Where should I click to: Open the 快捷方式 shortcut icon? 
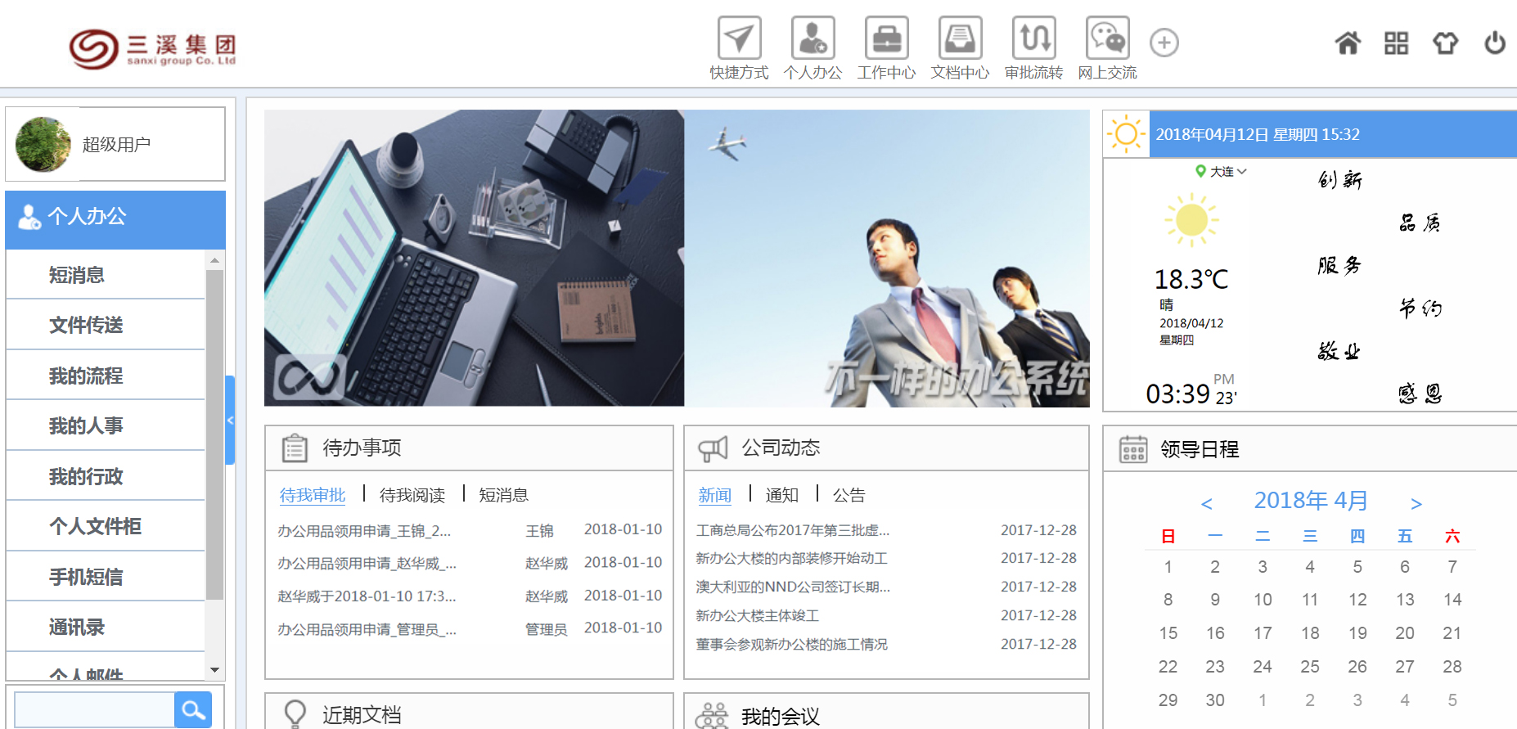(739, 38)
